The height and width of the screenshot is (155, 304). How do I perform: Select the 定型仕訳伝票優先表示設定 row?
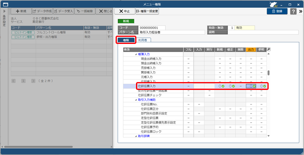(195, 123)
